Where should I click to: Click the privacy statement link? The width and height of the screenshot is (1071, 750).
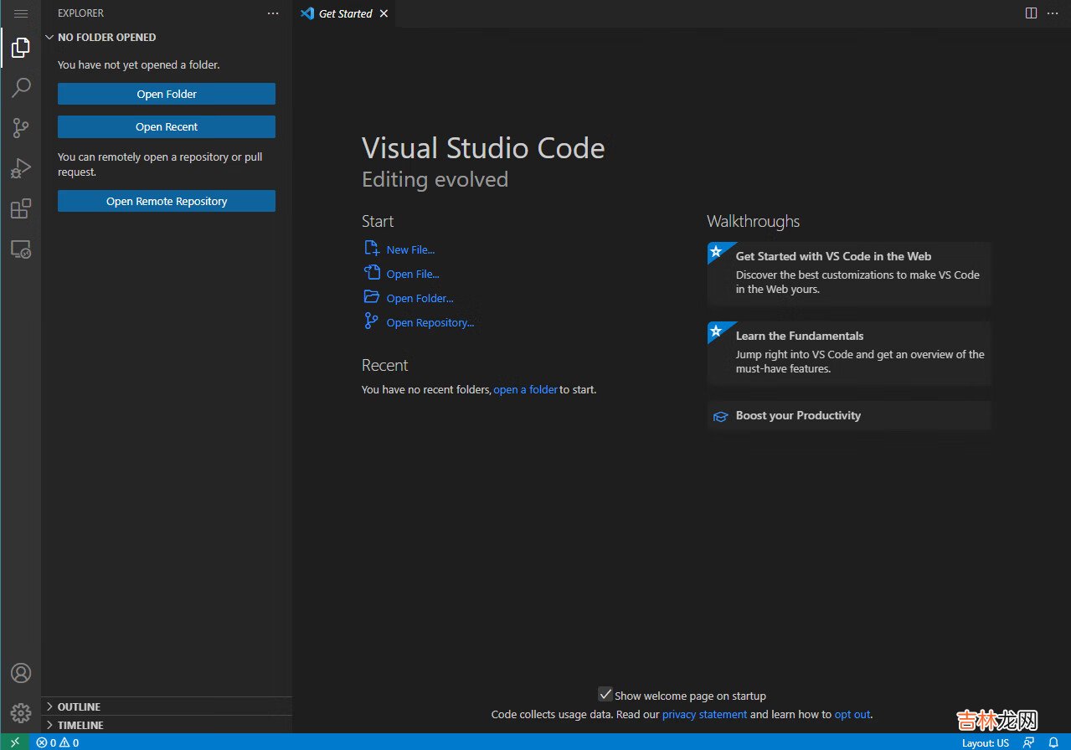(704, 715)
